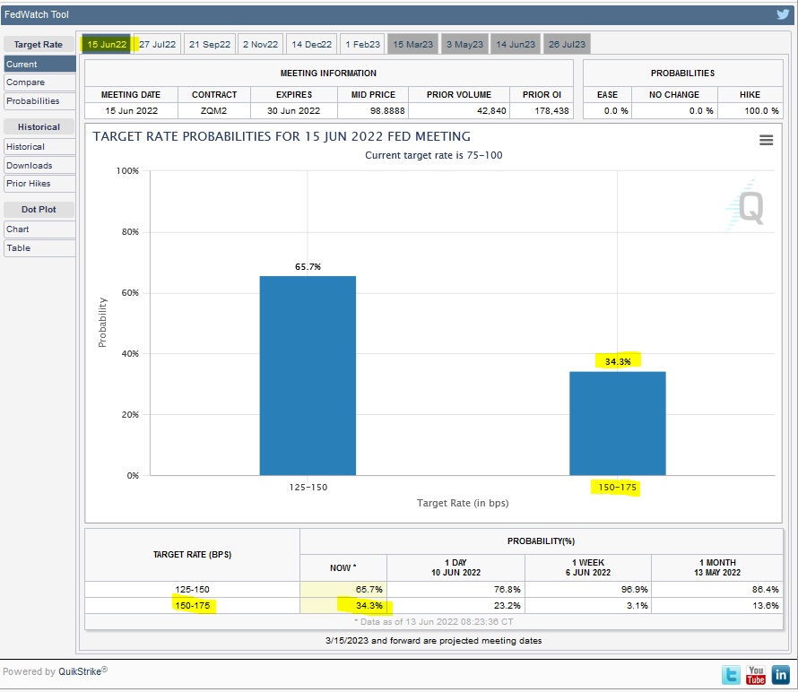Open the Dot Plot Chart item
Screen dimensions: 798x692
click(39, 229)
